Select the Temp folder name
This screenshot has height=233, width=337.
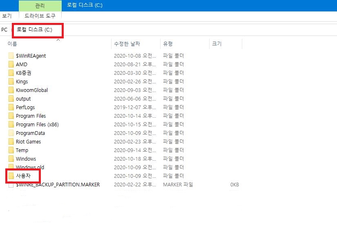click(x=22, y=150)
